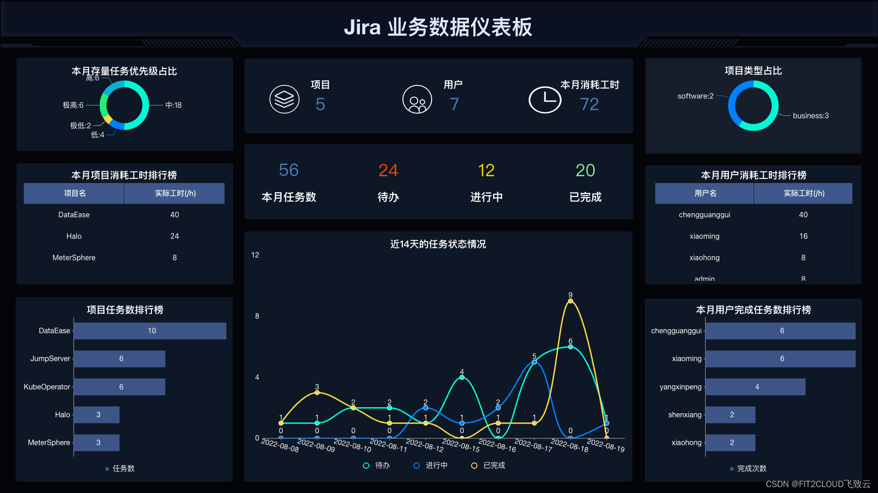
Task: Click the 56 本月任务数 KPI value
Action: click(x=289, y=170)
